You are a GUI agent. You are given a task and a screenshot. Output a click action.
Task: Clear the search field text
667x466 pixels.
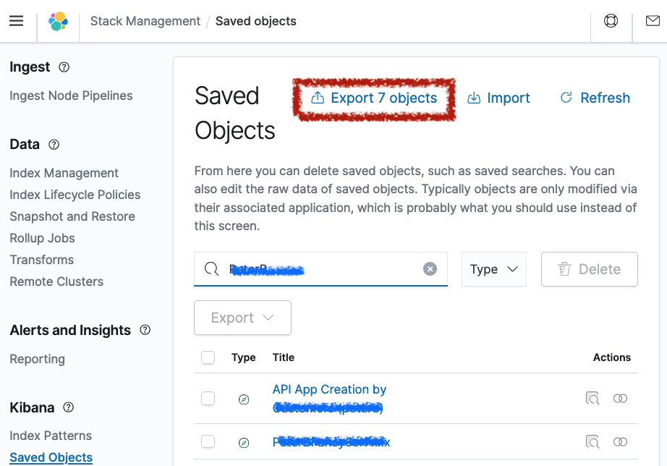pyautogui.click(x=430, y=269)
